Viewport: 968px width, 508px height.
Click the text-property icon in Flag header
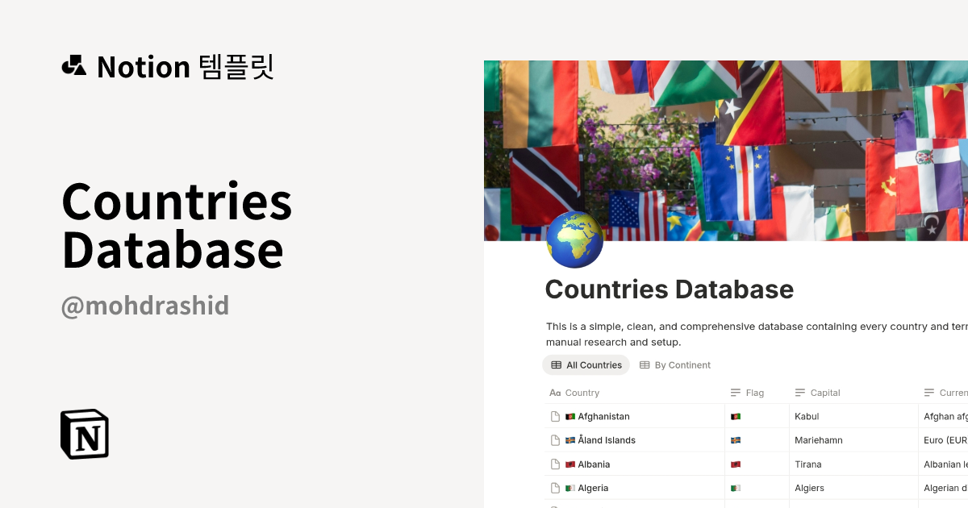[736, 393]
